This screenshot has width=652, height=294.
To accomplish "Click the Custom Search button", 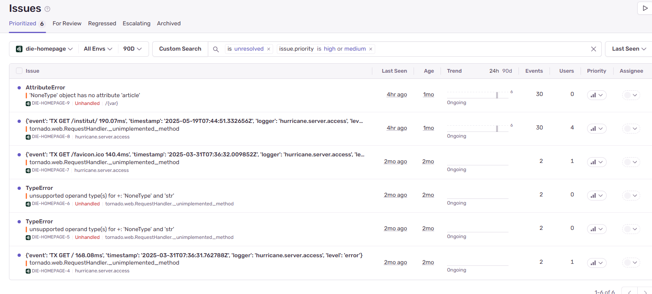I will tap(180, 49).
